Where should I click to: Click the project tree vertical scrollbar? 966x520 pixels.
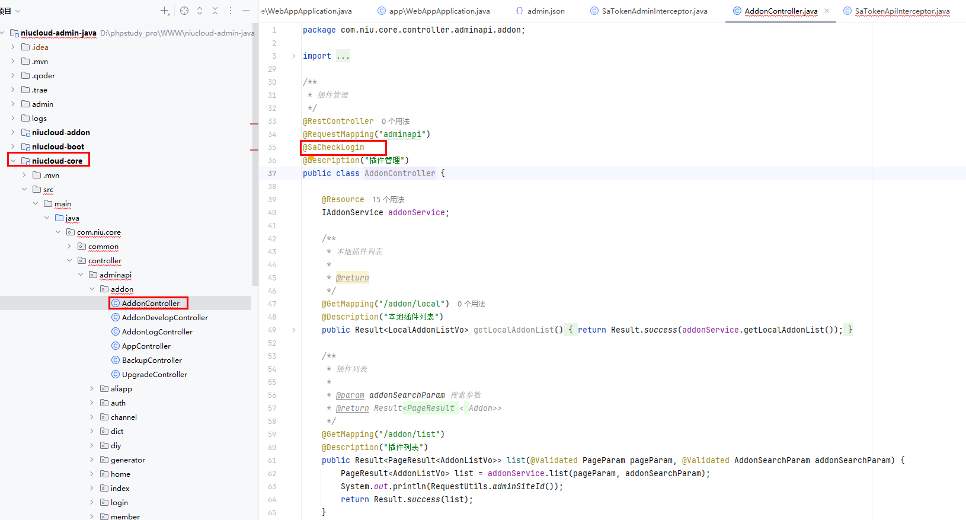pyautogui.click(x=255, y=154)
